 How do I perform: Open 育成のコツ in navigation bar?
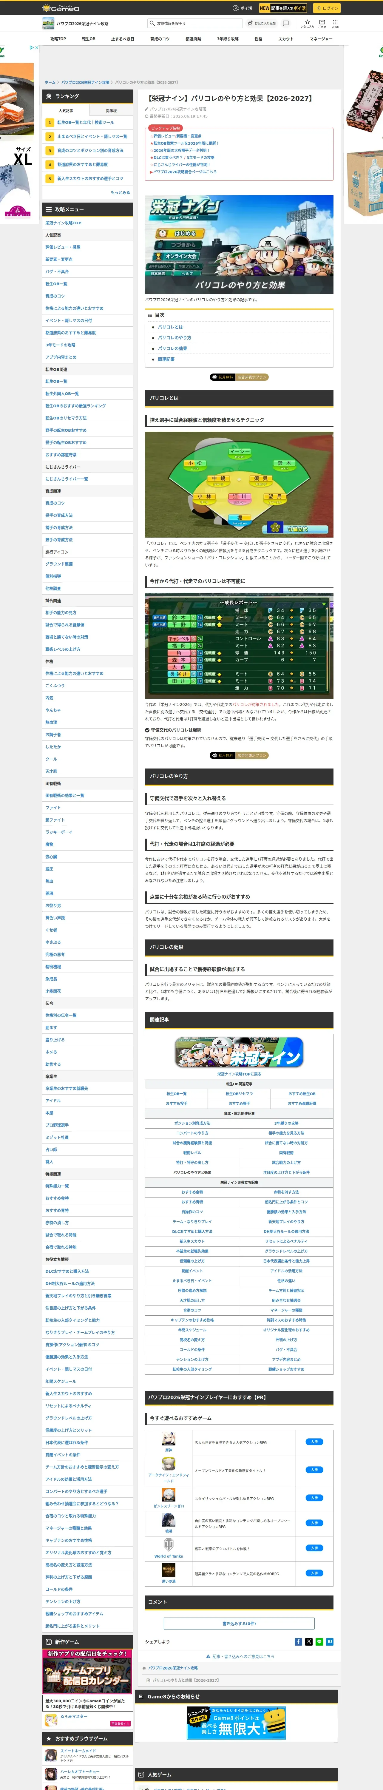pyautogui.click(x=160, y=39)
